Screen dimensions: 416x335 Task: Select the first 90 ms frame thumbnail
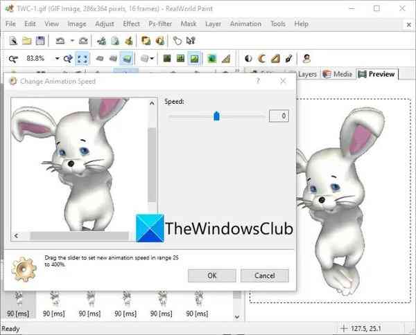tap(19, 305)
